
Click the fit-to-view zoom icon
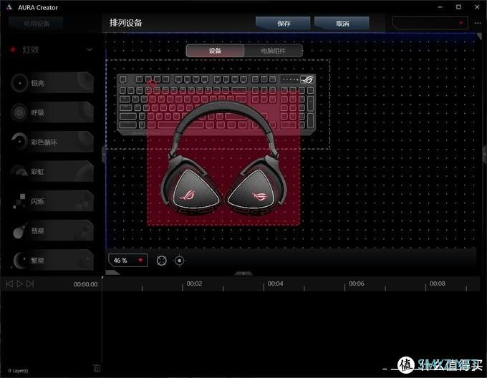[162, 261]
